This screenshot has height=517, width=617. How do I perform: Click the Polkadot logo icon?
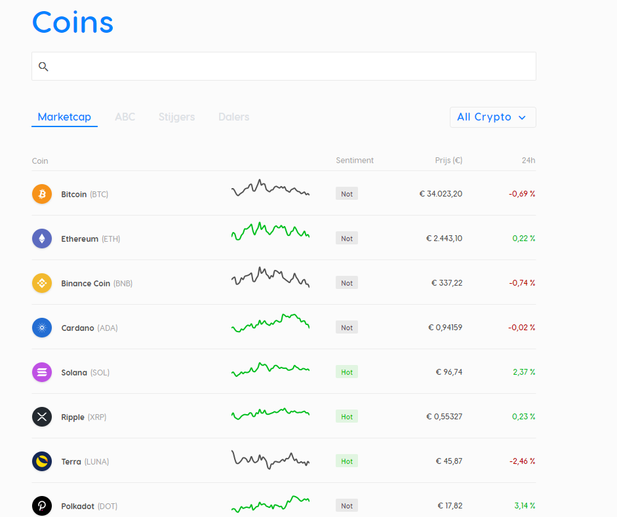42,506
